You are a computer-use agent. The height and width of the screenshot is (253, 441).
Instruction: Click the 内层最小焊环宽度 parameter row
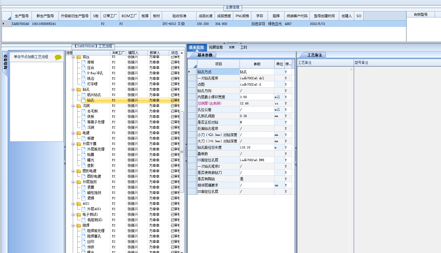point(241,97)
